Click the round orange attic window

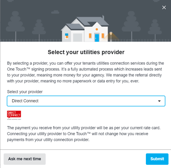click(97, 29)
